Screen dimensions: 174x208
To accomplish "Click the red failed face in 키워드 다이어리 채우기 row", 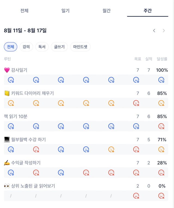I will (x=136, y=103).
